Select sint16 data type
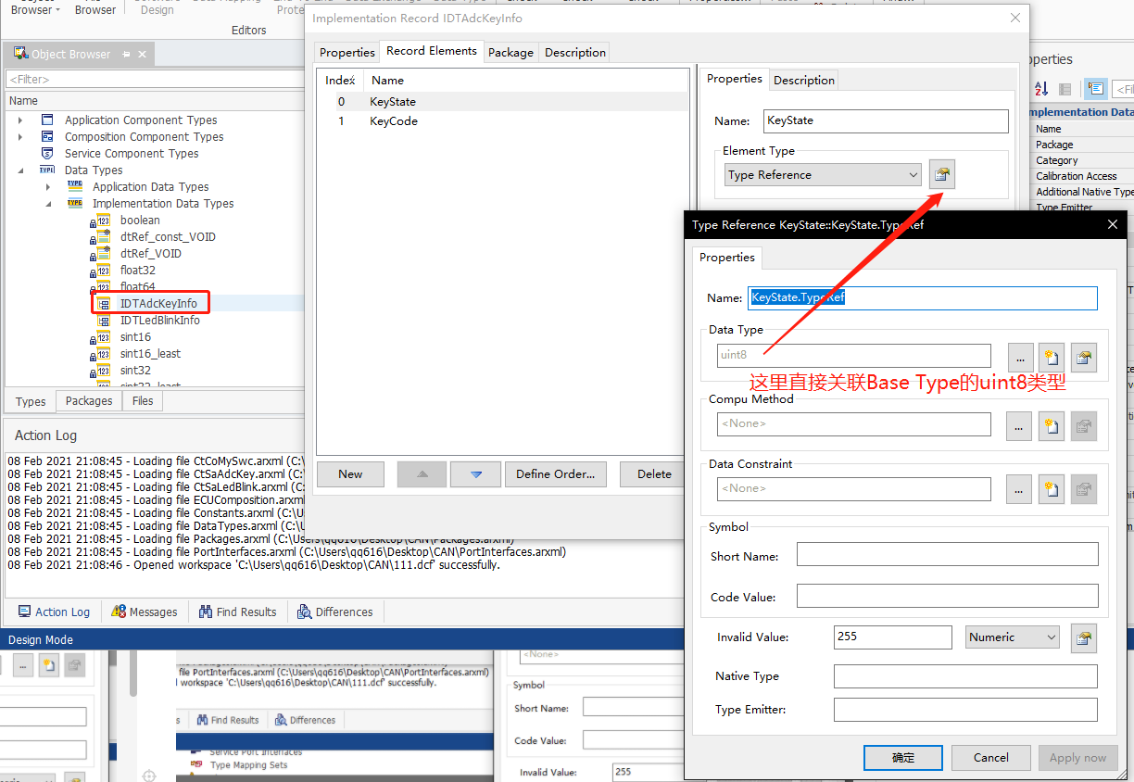This screenshot has width=1134, height=782. (135, 337)
